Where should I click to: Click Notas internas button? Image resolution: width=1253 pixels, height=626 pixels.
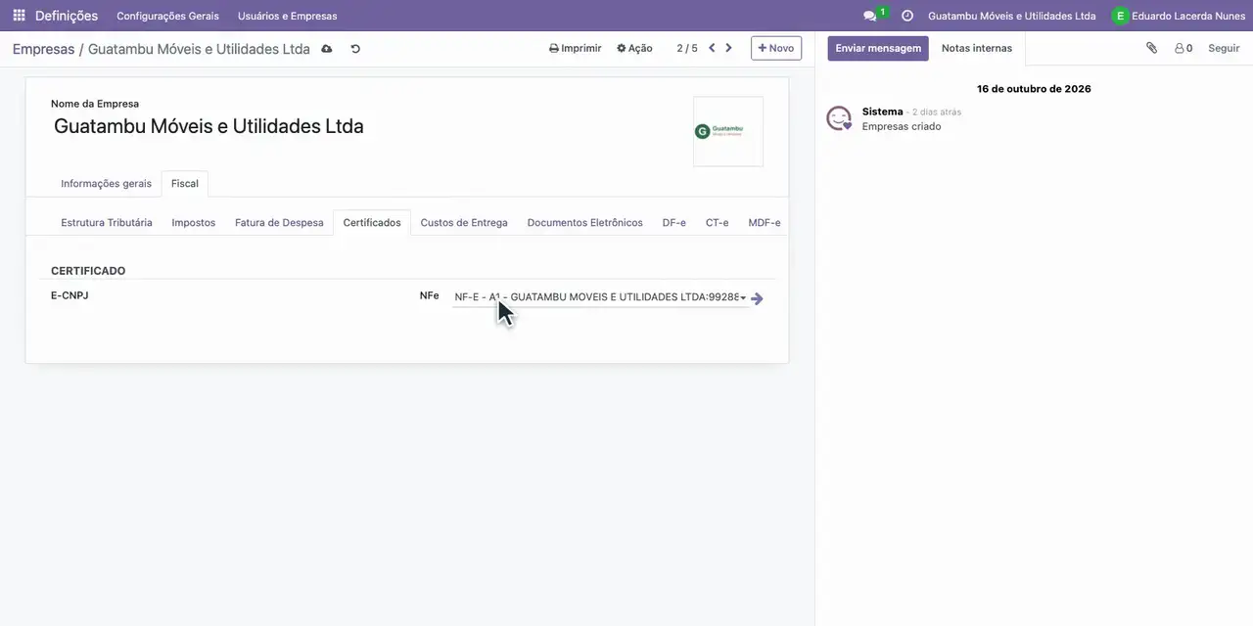coord(977,48)
